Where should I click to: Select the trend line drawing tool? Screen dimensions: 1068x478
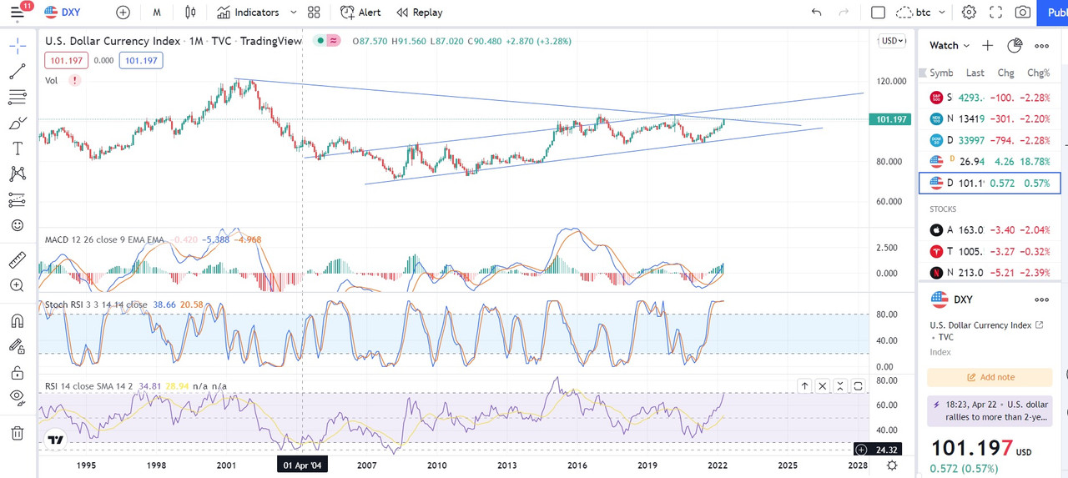18,72
